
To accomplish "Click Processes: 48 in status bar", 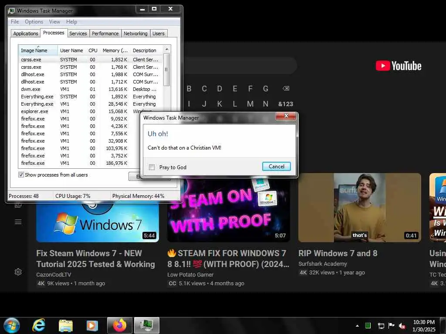I will click(x=24, y=196).
